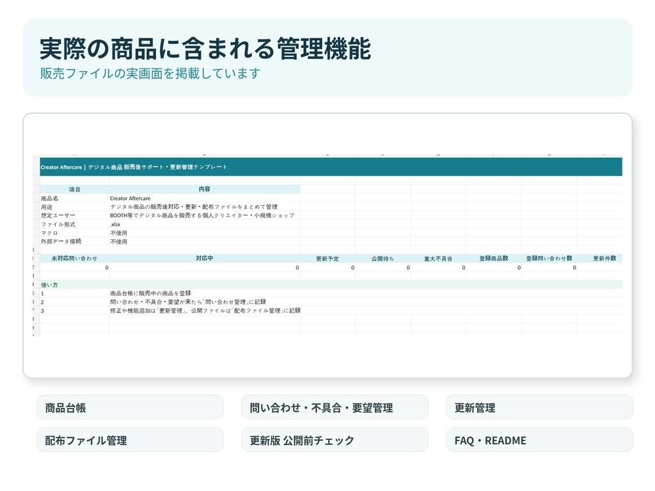Select the 項目 header cell
655x491 pixels.
click(x=74, y=189)
